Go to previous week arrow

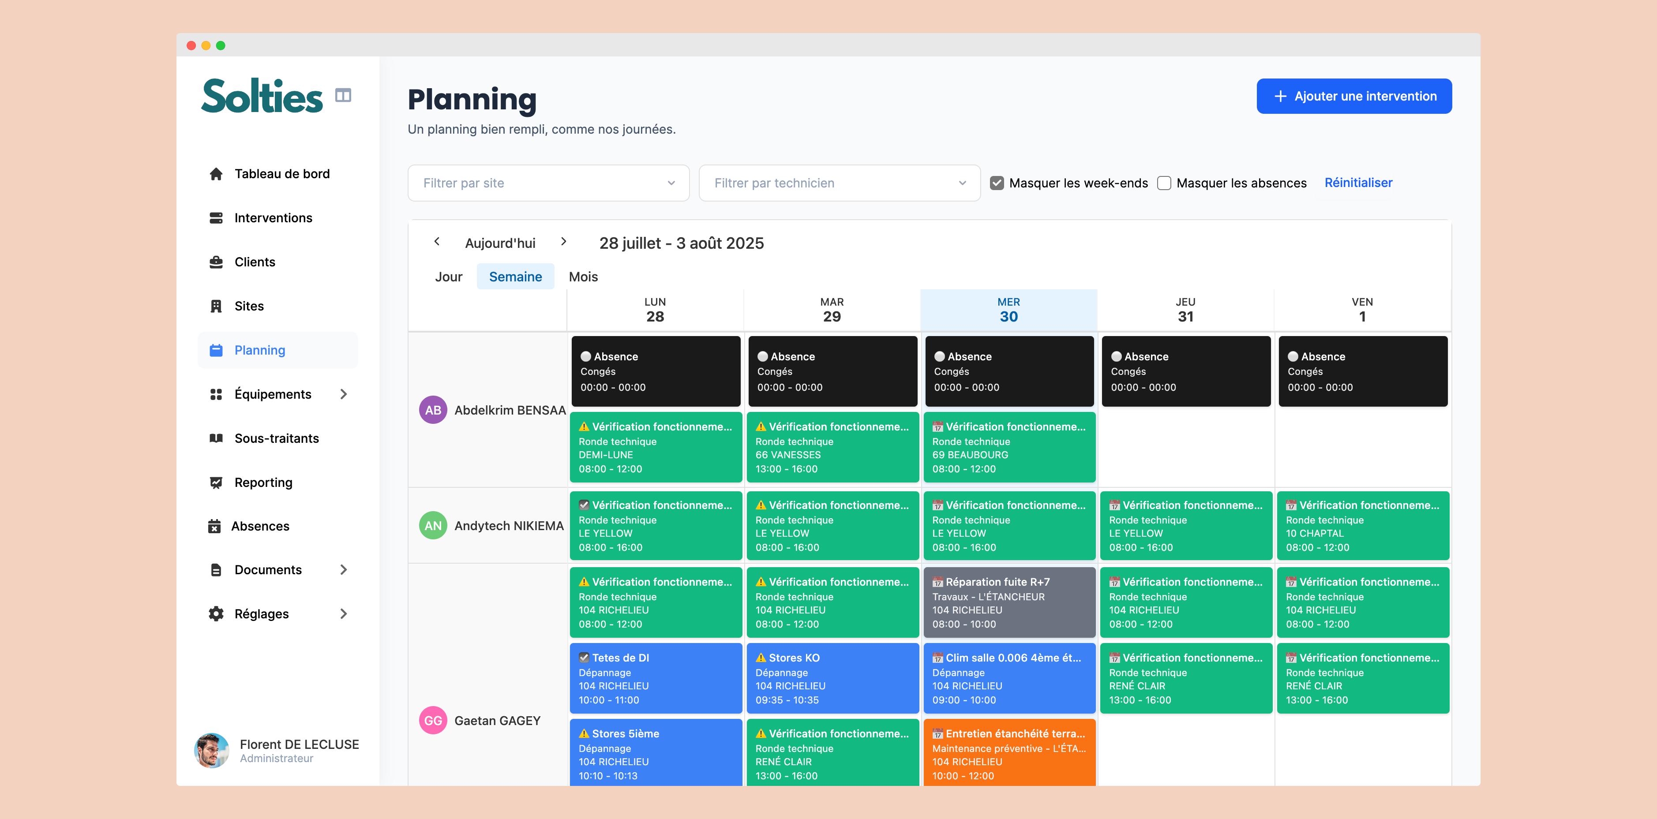click(437, 242)
